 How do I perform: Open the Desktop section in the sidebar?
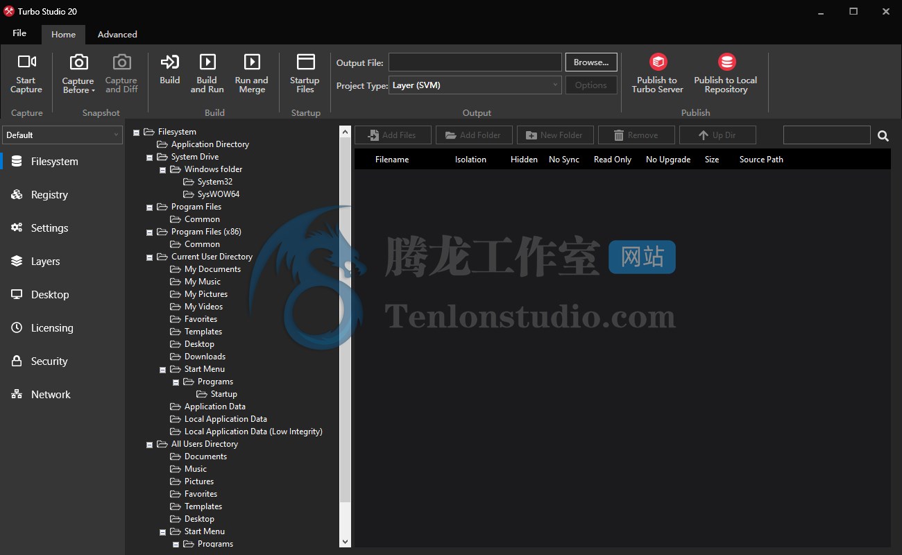[62, 295]
